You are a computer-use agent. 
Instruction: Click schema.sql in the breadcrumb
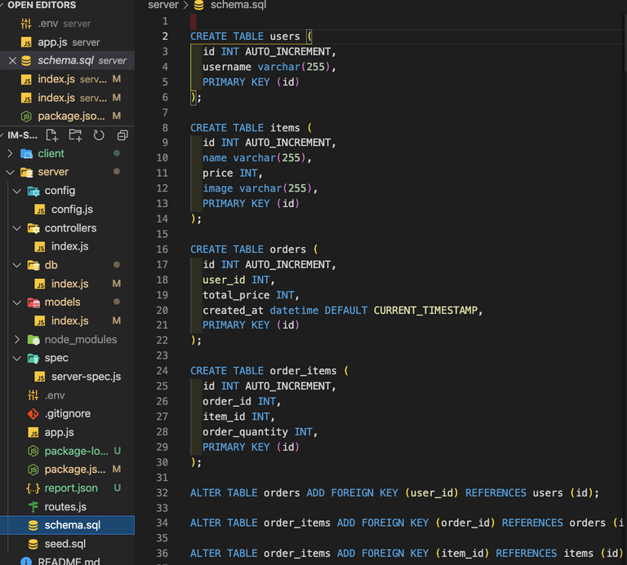click(x=238, y=5)
